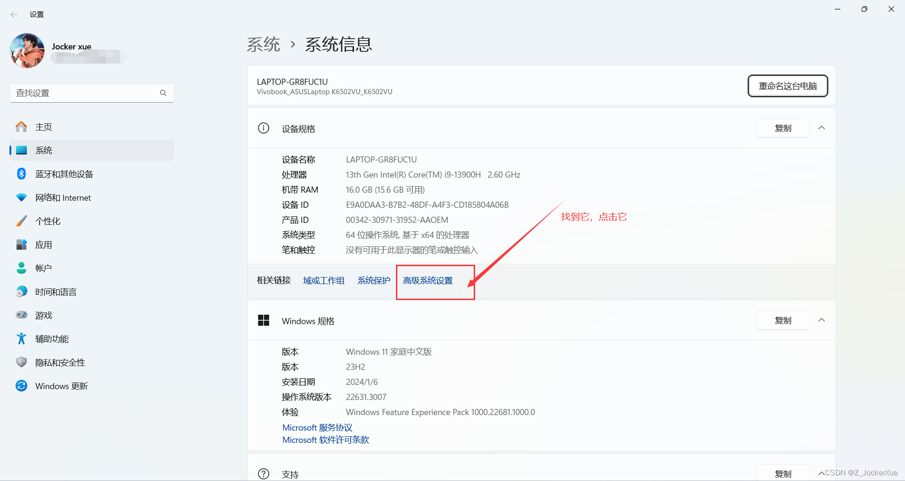
Task: Click 复制 button in 支持 section
Action: (783, 473)
